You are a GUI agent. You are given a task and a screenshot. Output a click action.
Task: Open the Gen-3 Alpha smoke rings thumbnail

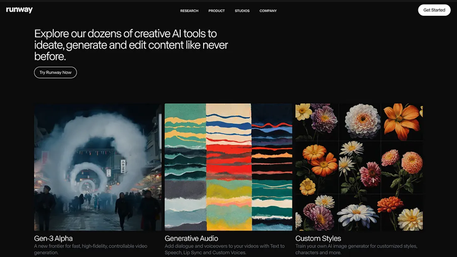(97, 167)
